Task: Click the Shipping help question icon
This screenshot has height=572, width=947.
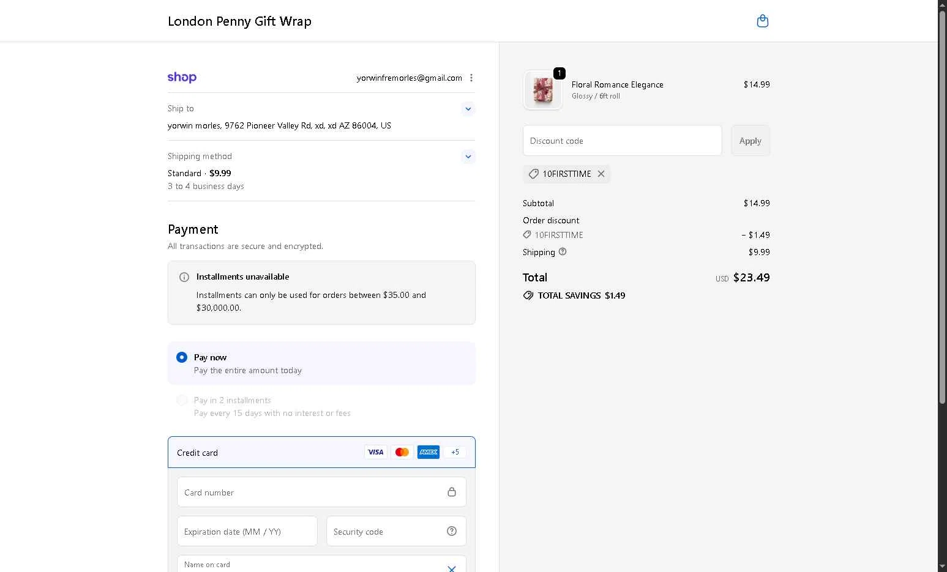Action: tap(563, 251)
